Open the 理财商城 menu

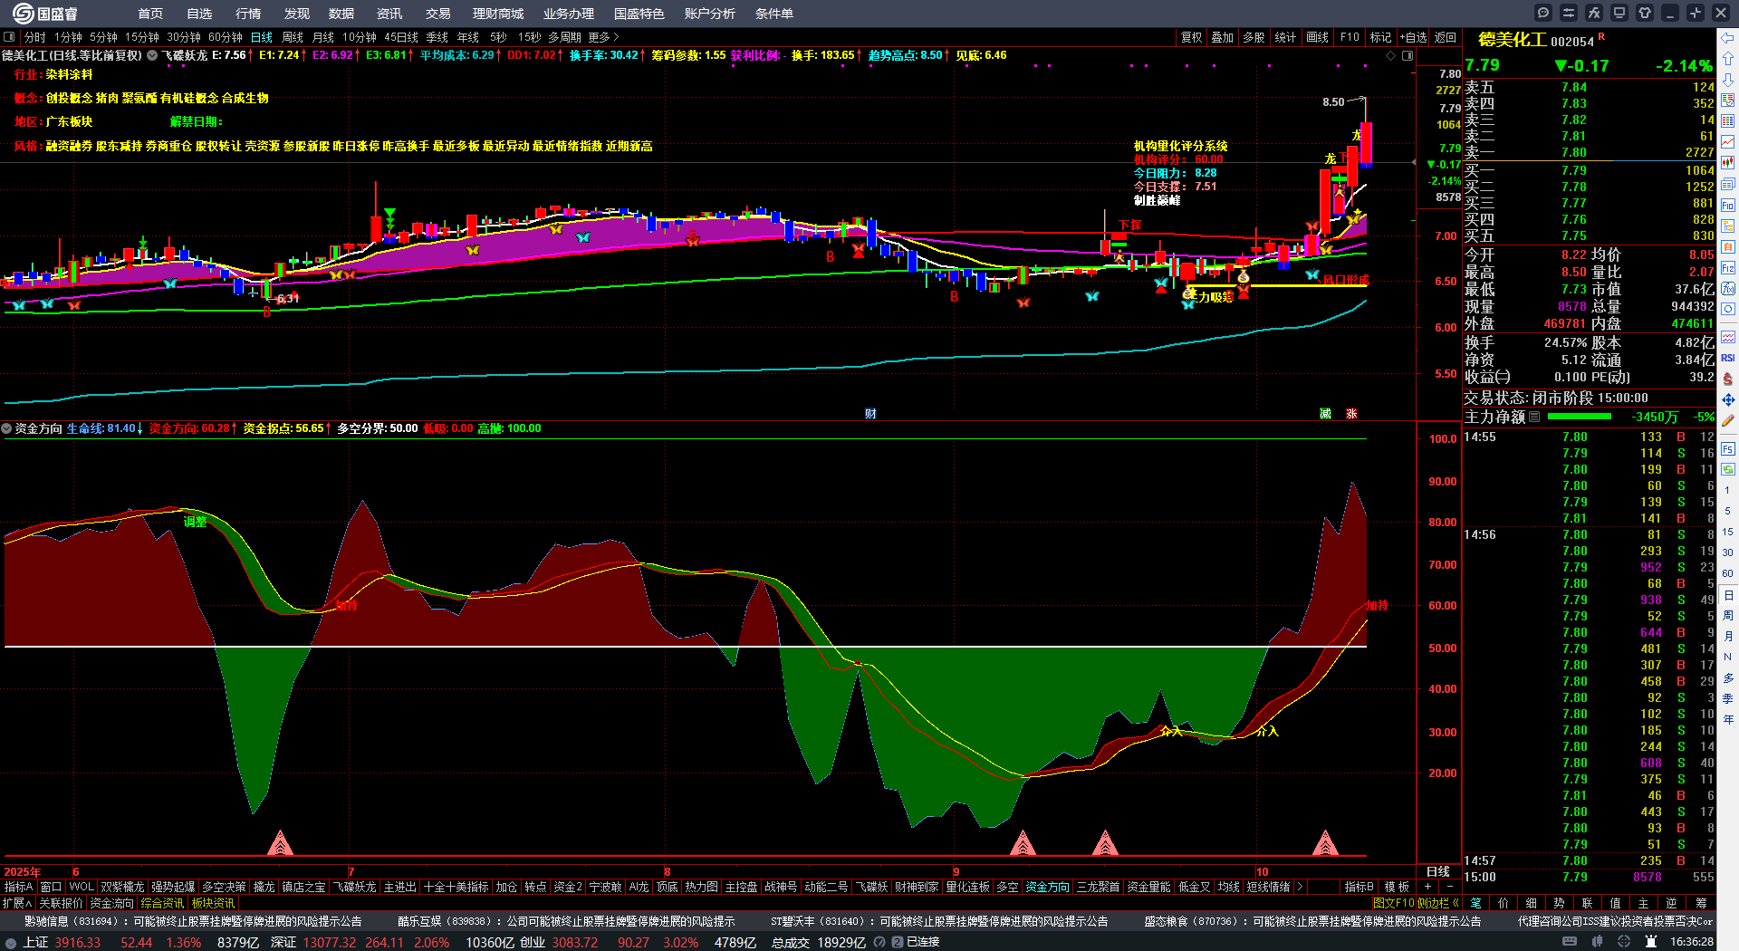[498, 14]
